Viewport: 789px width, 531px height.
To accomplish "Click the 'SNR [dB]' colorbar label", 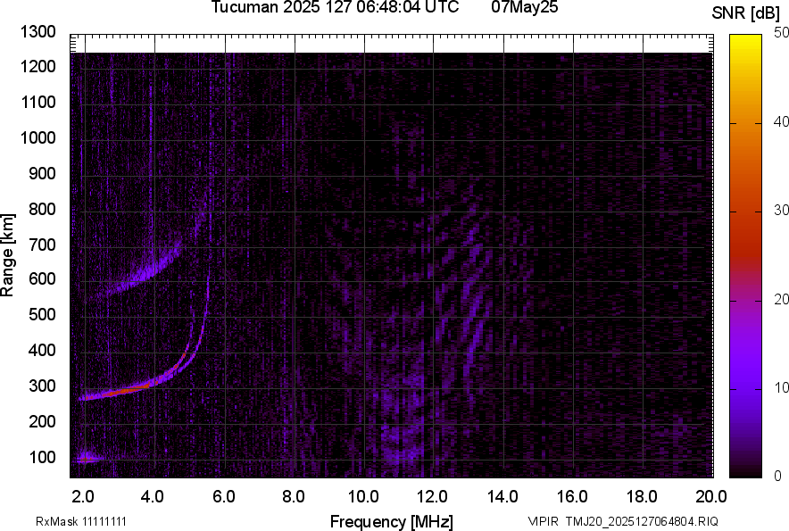I will 746,13.
